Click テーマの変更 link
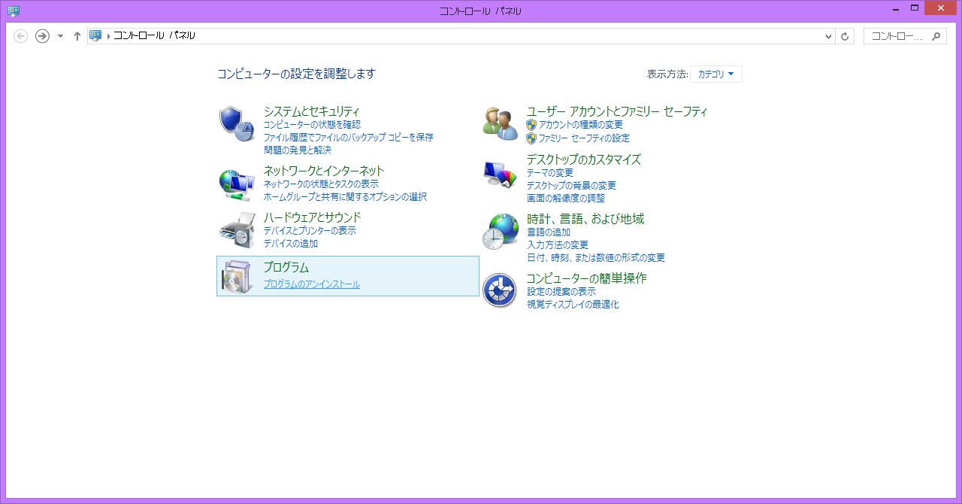The width and height of the screenshot is (962, 504). (549, 173)
